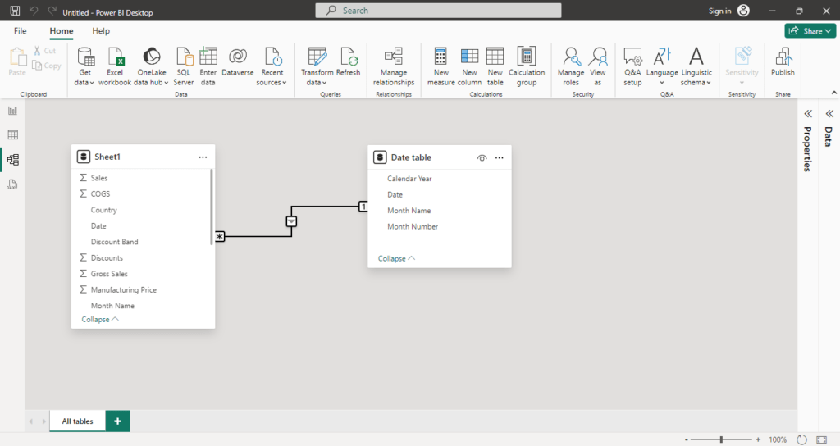Open the Transform data dropdown
Image resolution: width=840 pixels, height=446 pixels.
coord(317,66)
